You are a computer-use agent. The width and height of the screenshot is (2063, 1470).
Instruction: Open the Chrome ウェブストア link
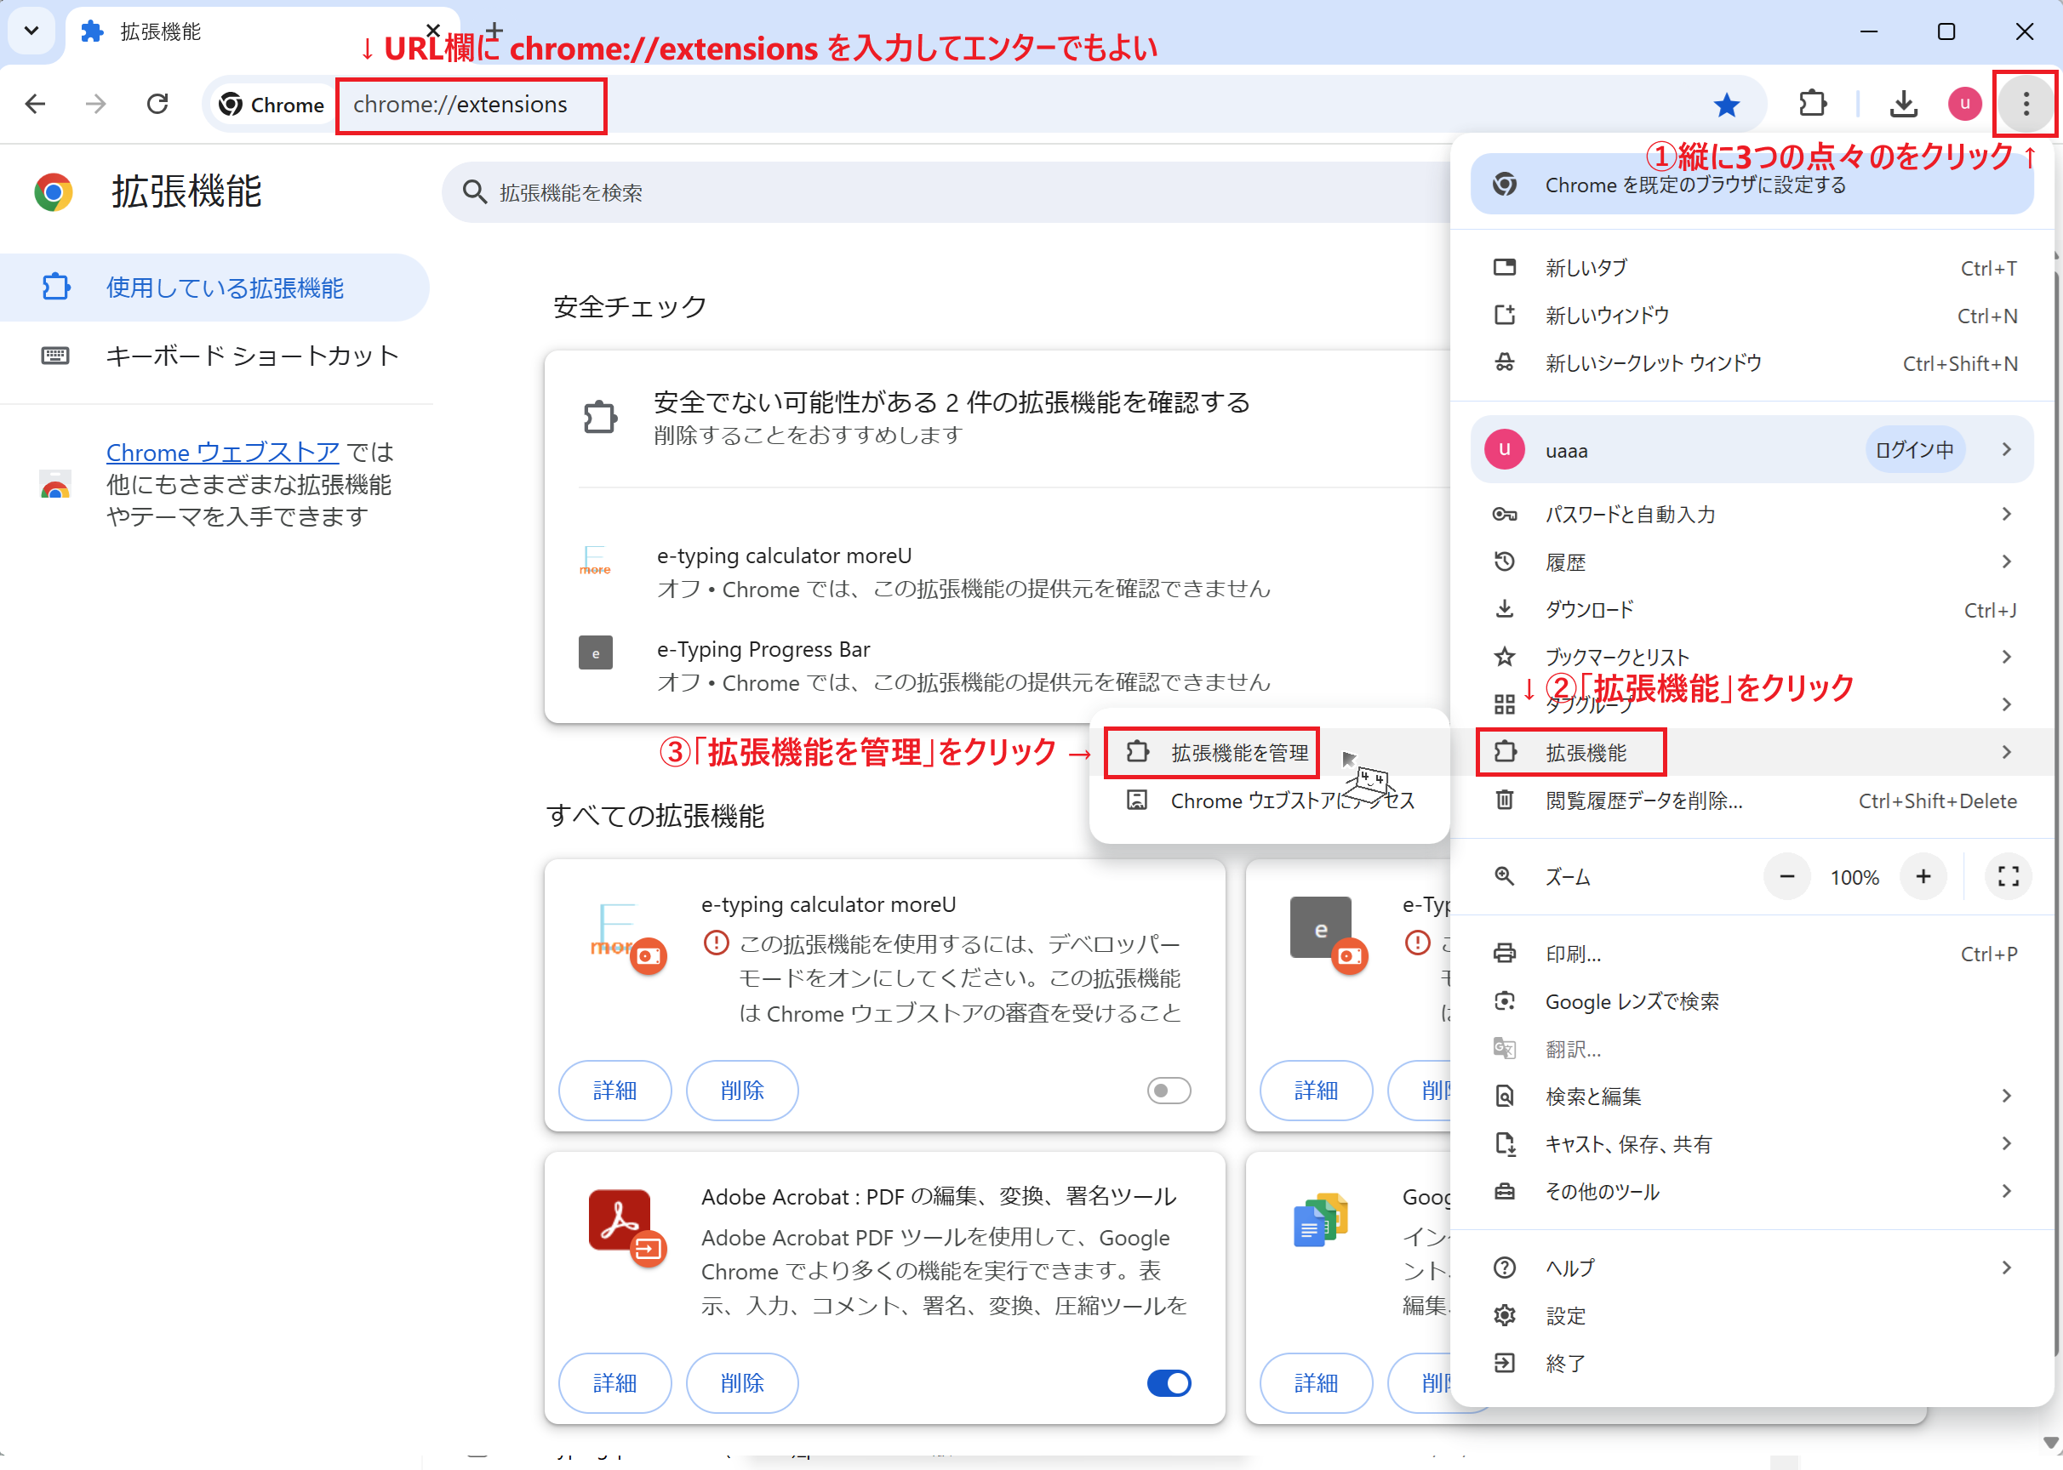point(223,452)
